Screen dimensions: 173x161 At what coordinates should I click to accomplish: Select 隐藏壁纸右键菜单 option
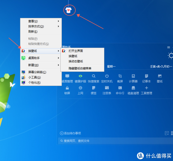click(82, 68)
